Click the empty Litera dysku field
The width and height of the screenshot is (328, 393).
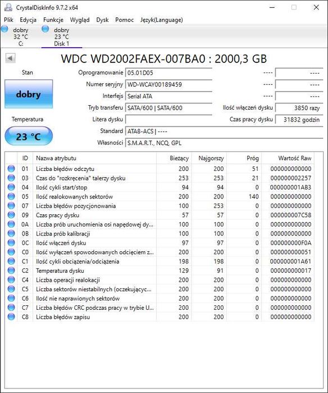tap(168, 120)
